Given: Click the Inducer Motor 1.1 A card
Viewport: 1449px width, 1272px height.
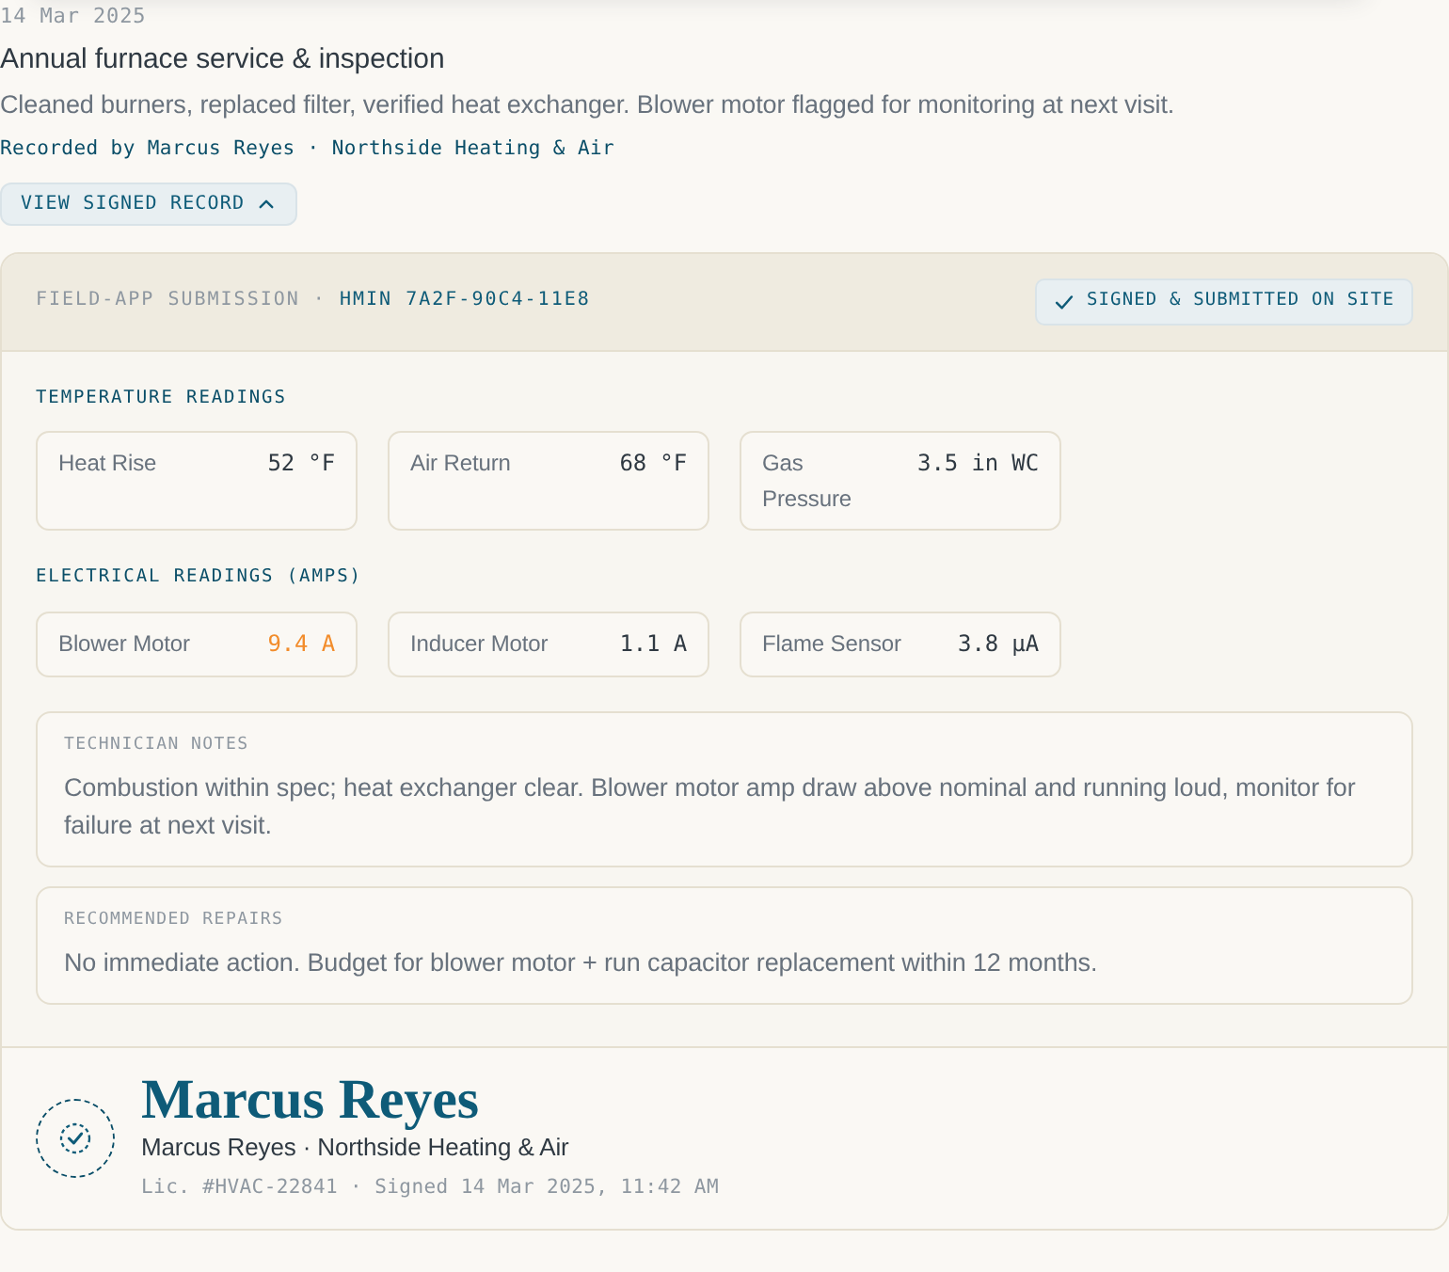Looking at the screenshot, I should pos(549,644).
